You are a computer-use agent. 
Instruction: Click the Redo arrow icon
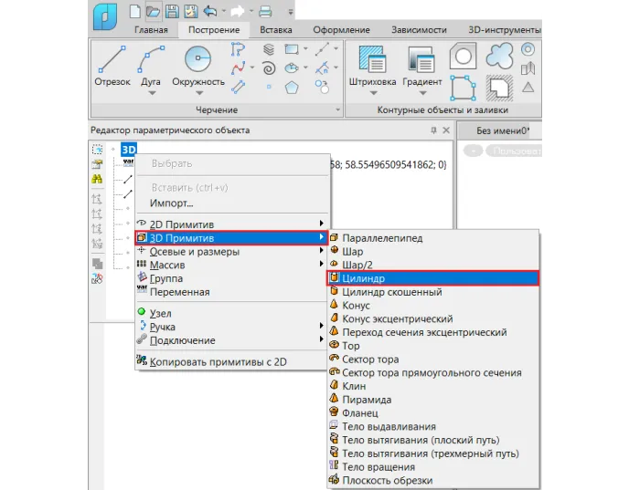238,11
